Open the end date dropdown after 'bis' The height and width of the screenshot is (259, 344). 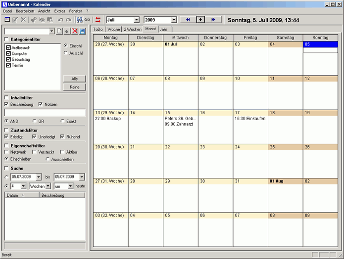point(82,177)
